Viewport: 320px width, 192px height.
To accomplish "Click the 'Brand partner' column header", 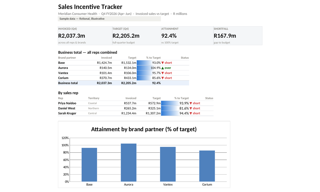I will [x=67, y=58].
